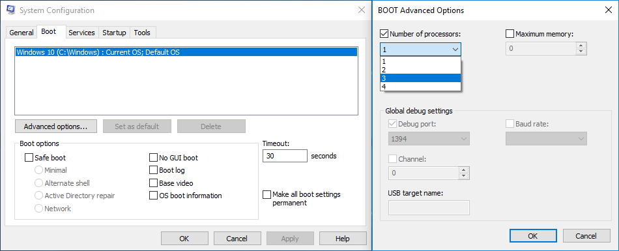This screenshot has height=251, width=619.
Task: Pick 3 processors from the list
Action: (x=421, y=78)
